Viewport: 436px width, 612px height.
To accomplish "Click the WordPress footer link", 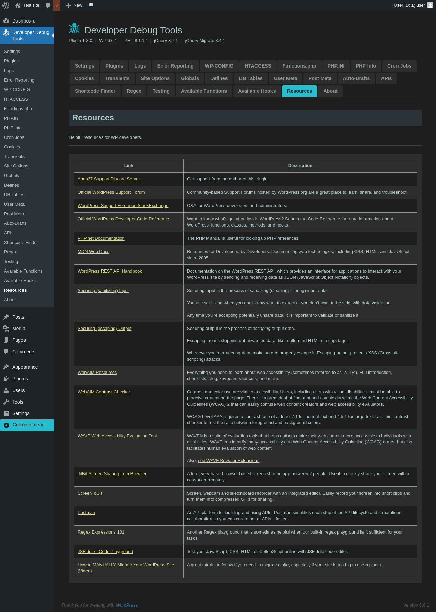I will pos(127,605).
